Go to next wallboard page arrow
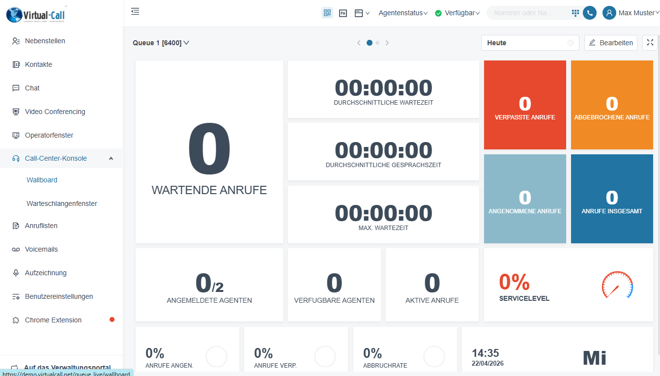This screenshot has height=376, width=660. coord(387,43)
